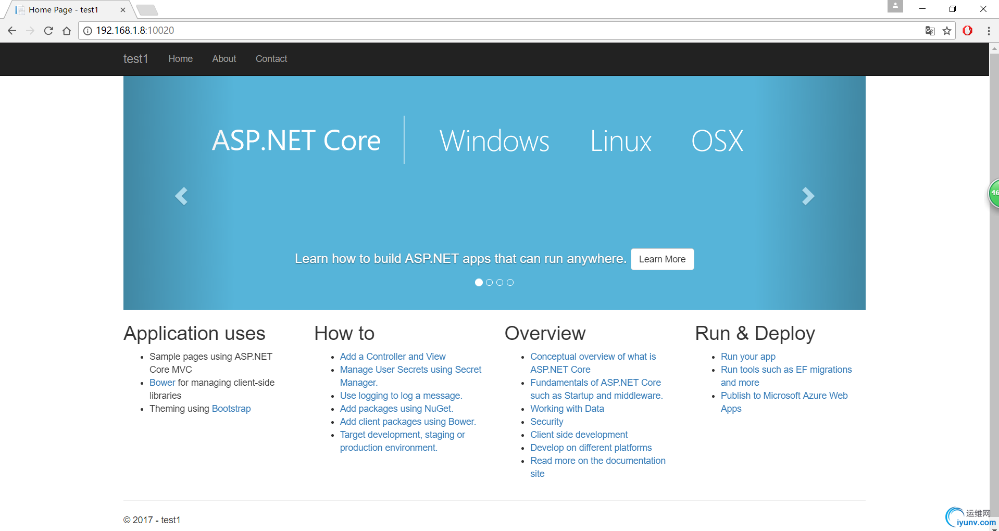Open the Security link
The height and width of the screenshot is (531, 999).
pos(546,422)
